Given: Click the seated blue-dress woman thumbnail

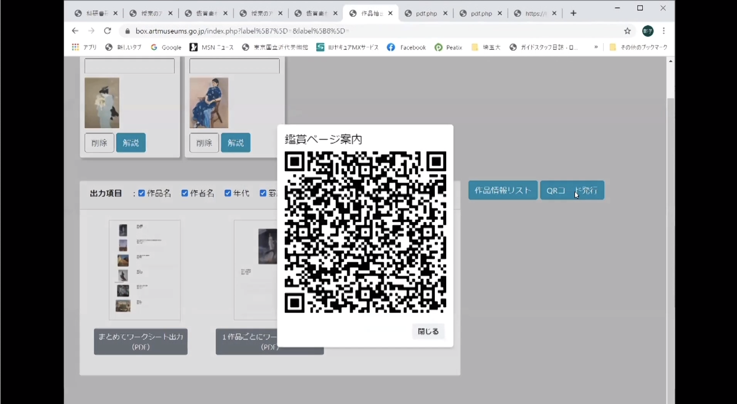Looking at the screenshot, I should [x=208, y=103].
